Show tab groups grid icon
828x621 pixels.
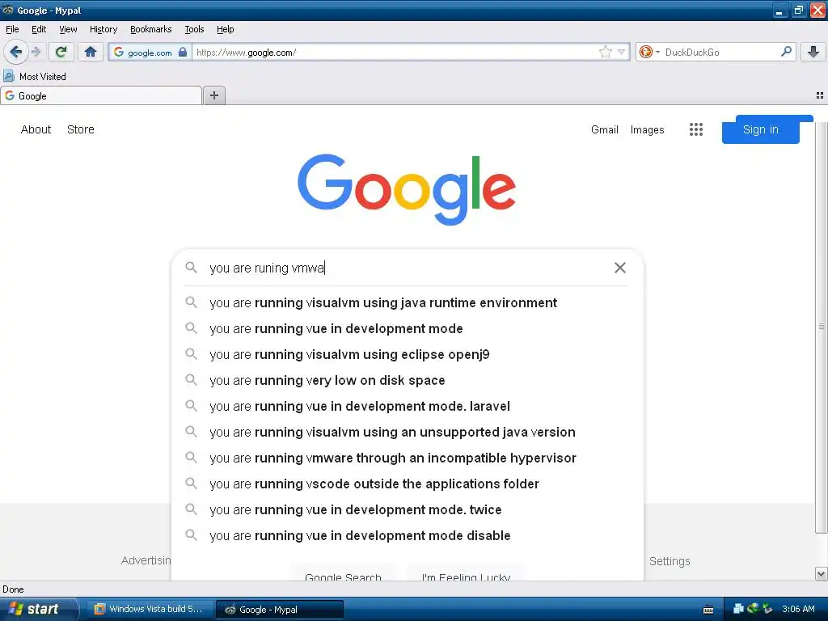pyautogui.click(x=820, y=95)
